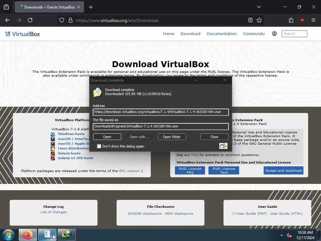Open the MD5 checksums link
This screenshot has height=241, width=321.
tap(179, 213)
